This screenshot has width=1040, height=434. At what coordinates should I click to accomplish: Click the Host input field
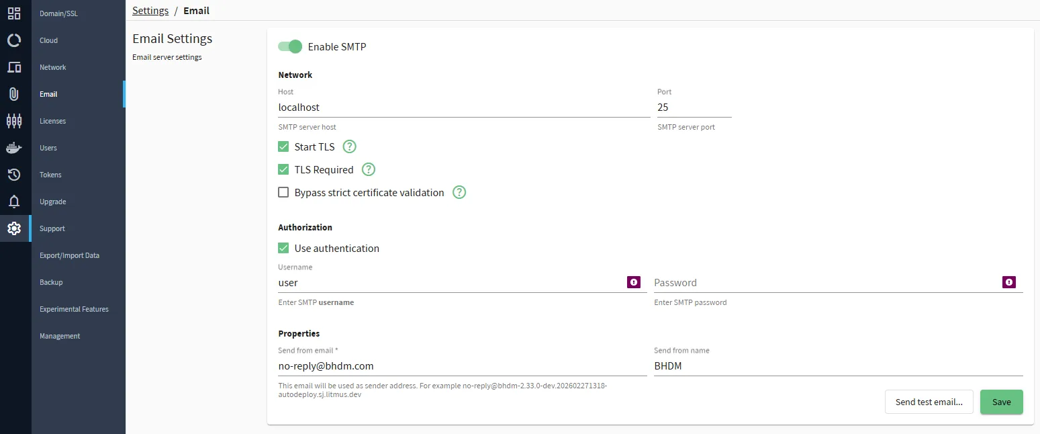coord(464,107)
